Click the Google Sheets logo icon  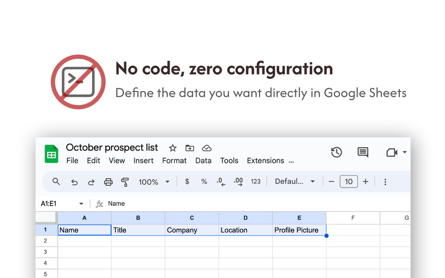tap(51, 154)
